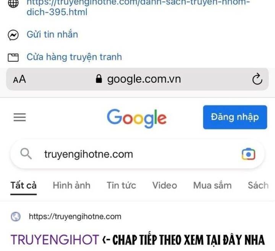Select the Tất cả tab
The width and height of the screenshot is (275, 251).
coord(24,185)
